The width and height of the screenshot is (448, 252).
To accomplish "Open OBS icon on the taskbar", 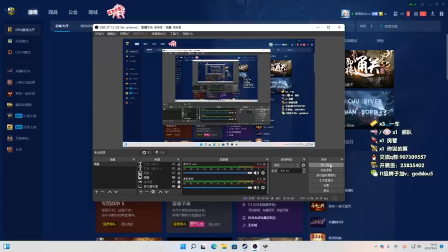I will pyautogui.click(x=255, y=246).
